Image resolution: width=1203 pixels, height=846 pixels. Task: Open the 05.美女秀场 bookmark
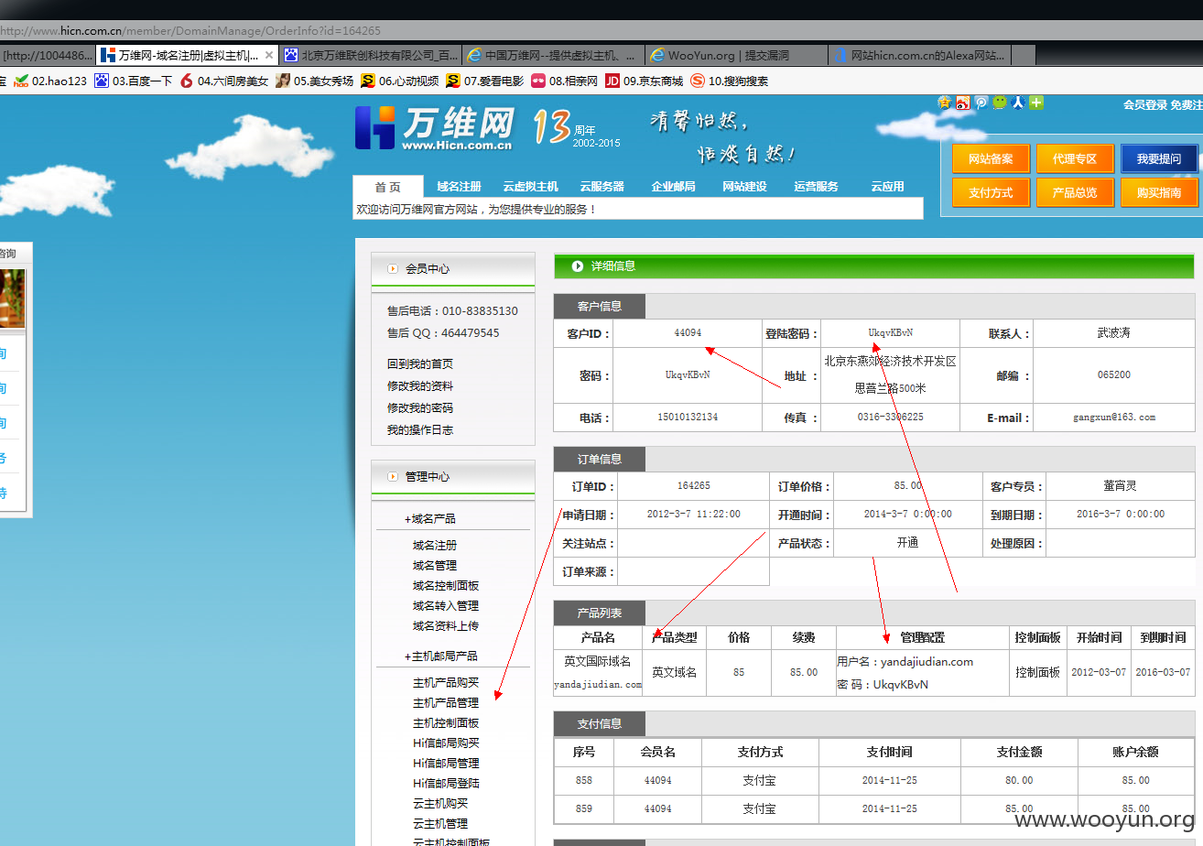[314, 81]
